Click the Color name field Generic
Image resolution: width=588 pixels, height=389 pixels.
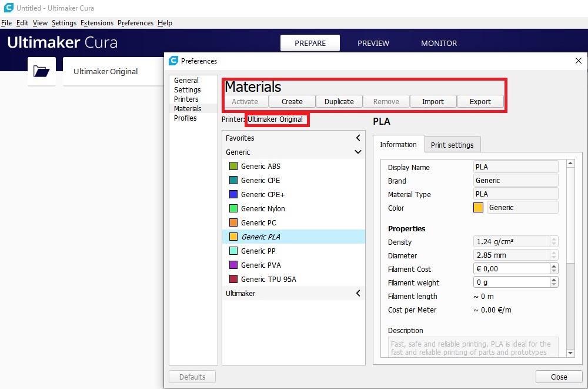(522, 208)
